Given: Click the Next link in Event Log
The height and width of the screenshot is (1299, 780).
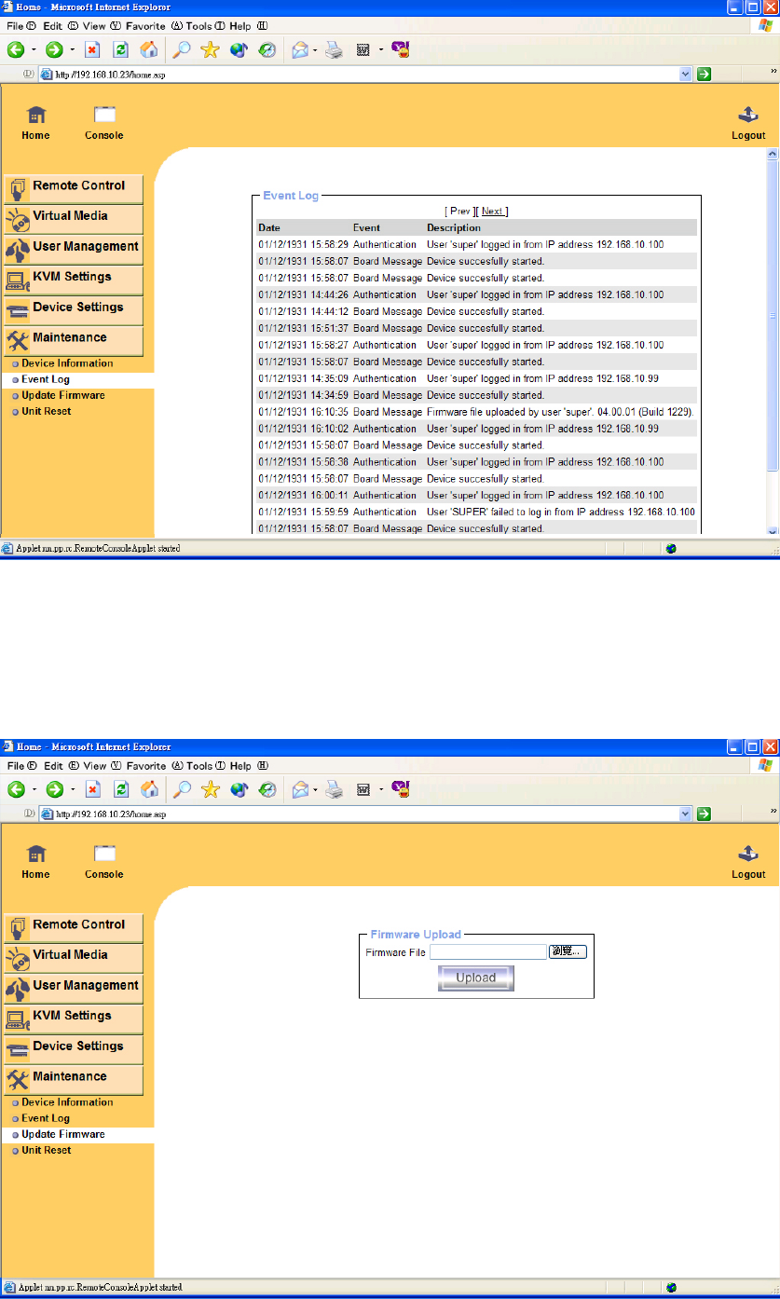Looking at the screenshot, I should [x=493, y=212].
